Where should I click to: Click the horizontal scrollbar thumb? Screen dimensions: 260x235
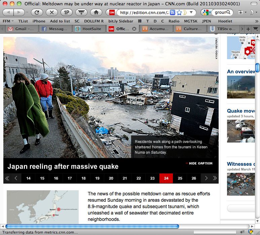click(x=92, y=226)
